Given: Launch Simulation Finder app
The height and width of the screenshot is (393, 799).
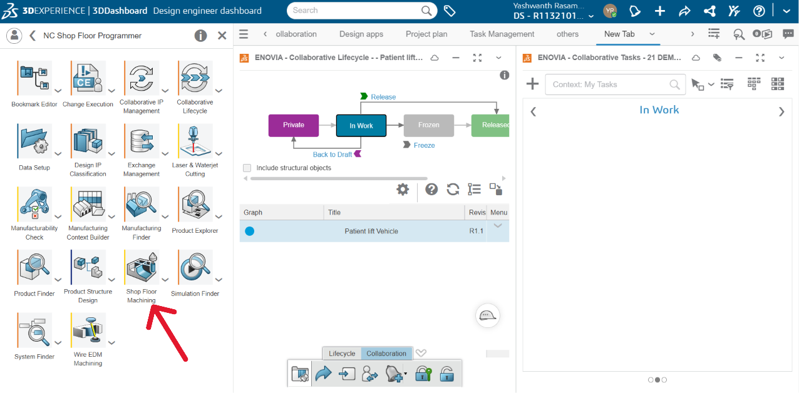Looking at the screenshot, I should 195,267.
